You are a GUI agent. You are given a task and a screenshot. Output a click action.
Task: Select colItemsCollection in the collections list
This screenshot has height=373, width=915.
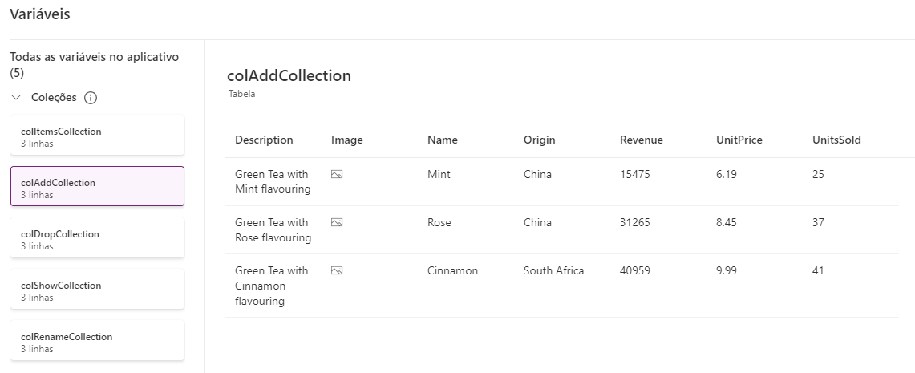(97, 135)
